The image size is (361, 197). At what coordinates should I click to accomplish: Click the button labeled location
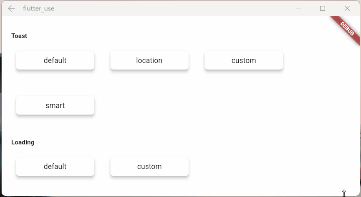[149, 61]
